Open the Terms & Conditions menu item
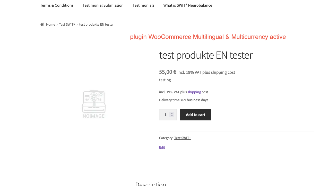This screenshot has height=186, width=320. coord(57,5)
